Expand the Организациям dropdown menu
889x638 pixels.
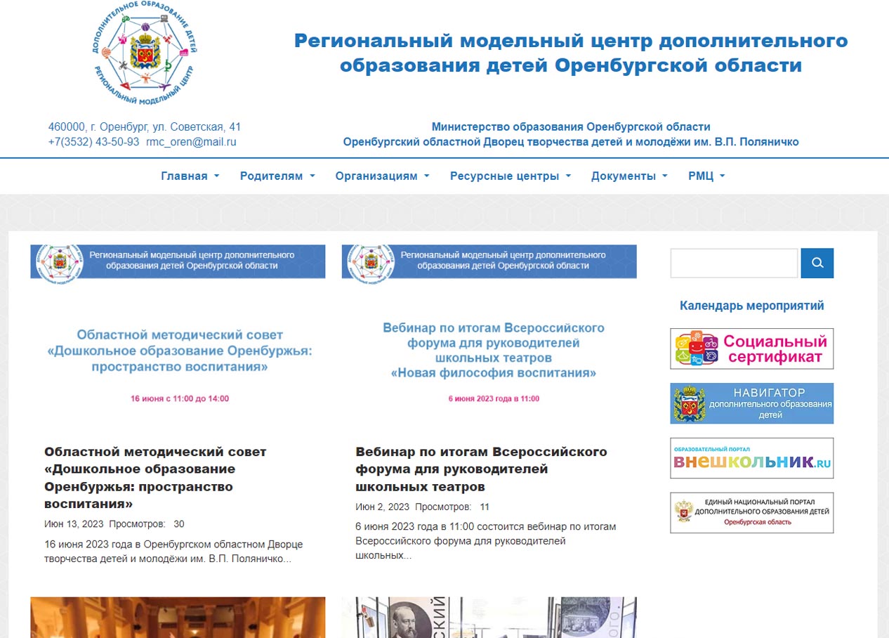point(382,176)
